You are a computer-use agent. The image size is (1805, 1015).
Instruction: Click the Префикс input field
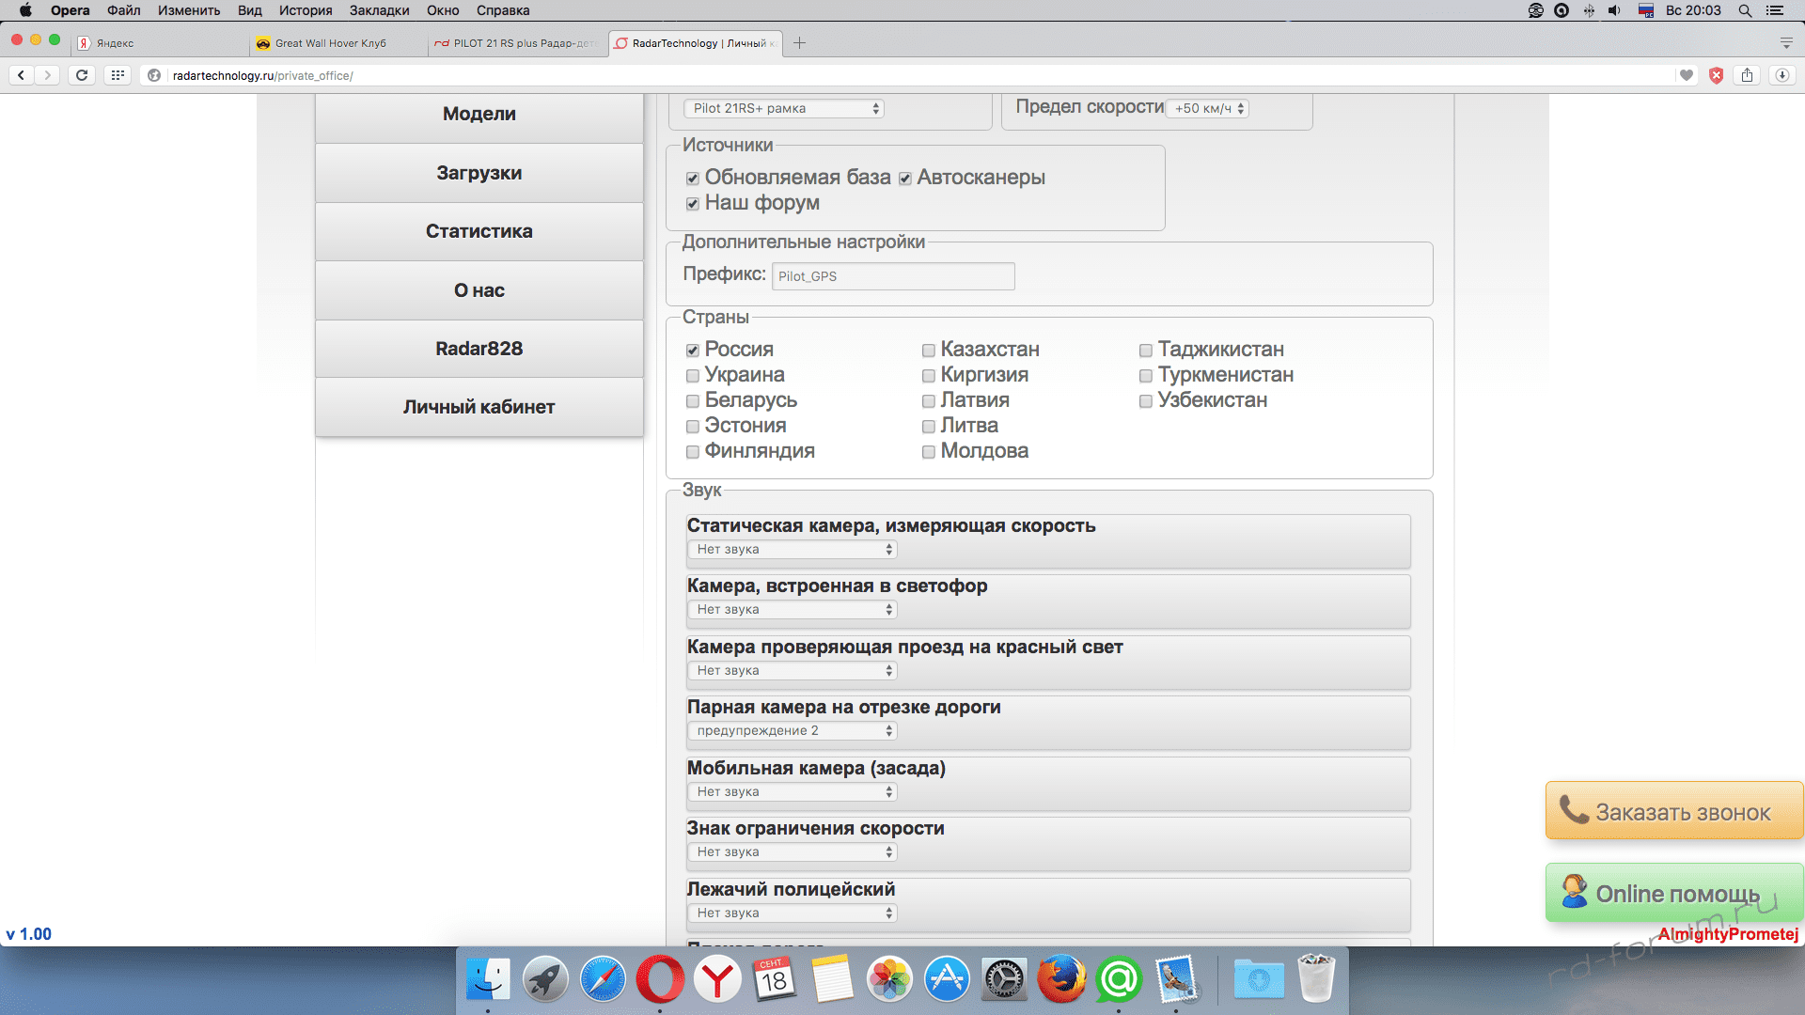[x=893, y=276]
